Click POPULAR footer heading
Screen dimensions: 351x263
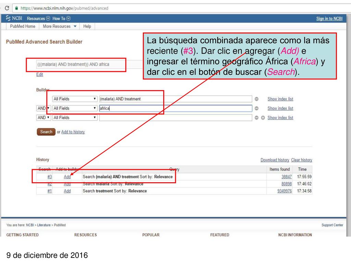point(151,235)
